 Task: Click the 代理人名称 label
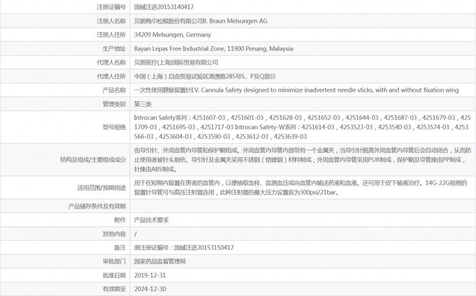(111, 62)
